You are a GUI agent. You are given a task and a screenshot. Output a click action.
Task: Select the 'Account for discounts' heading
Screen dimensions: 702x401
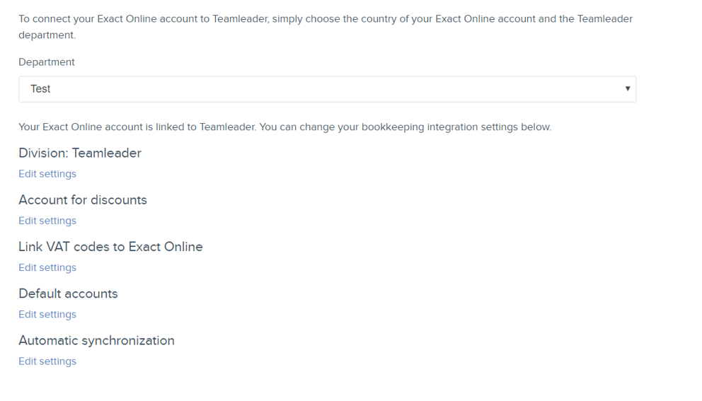(83, 200)
